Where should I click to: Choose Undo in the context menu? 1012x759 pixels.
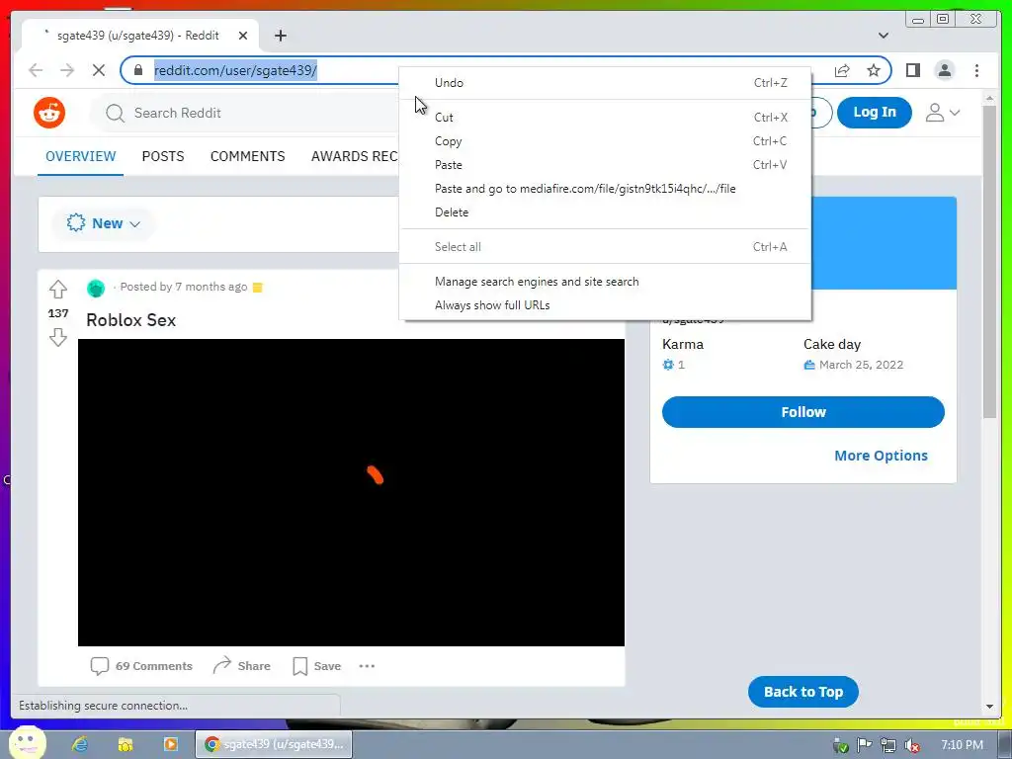point(606,83)
